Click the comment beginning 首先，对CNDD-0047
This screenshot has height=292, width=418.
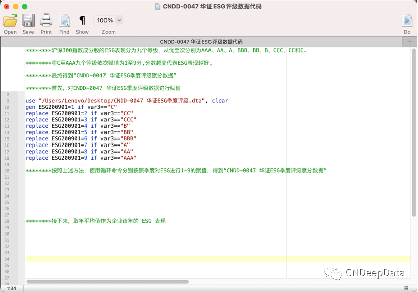pyautogui.click(x=103, y=88)
